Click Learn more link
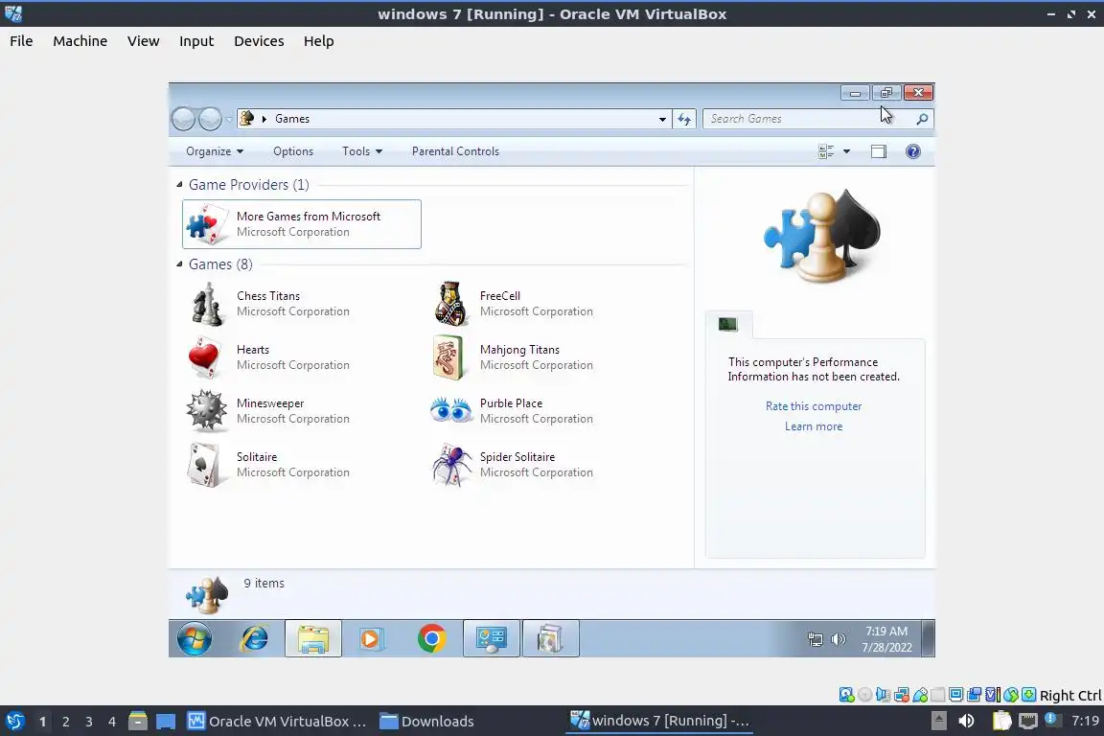The height and width of the screenshot is (736, 1104). 814,426
